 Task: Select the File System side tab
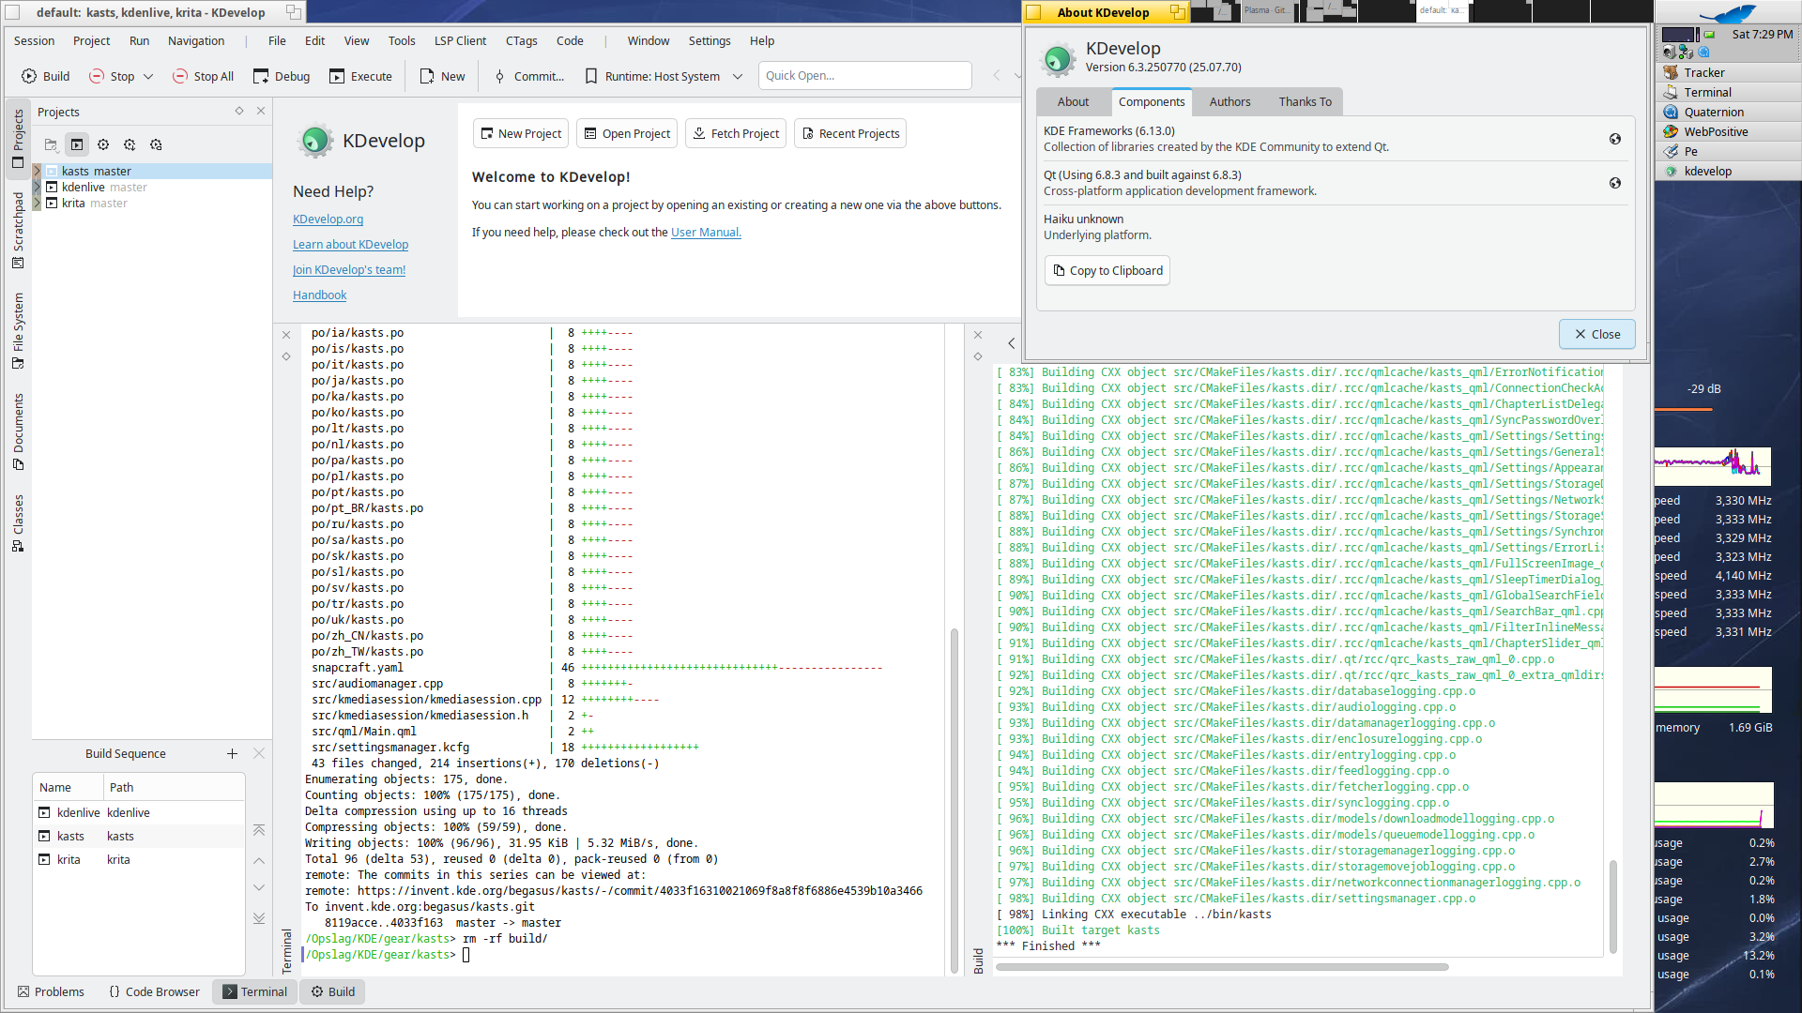[x=18, y=330]
